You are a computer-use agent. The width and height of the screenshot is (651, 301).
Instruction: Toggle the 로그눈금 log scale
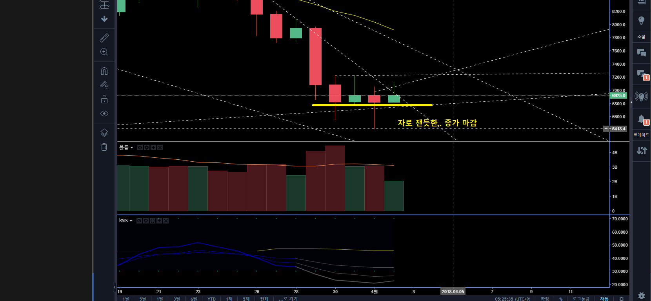pos(581,299)
